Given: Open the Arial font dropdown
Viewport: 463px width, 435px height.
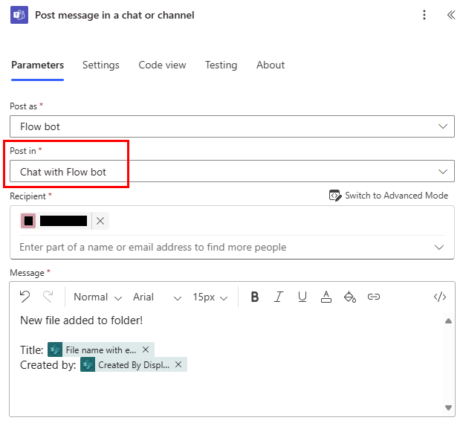Looking at the screenshot, I should [157, 297].
